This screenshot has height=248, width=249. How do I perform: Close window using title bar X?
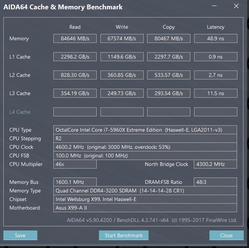(x=236, y=6)
